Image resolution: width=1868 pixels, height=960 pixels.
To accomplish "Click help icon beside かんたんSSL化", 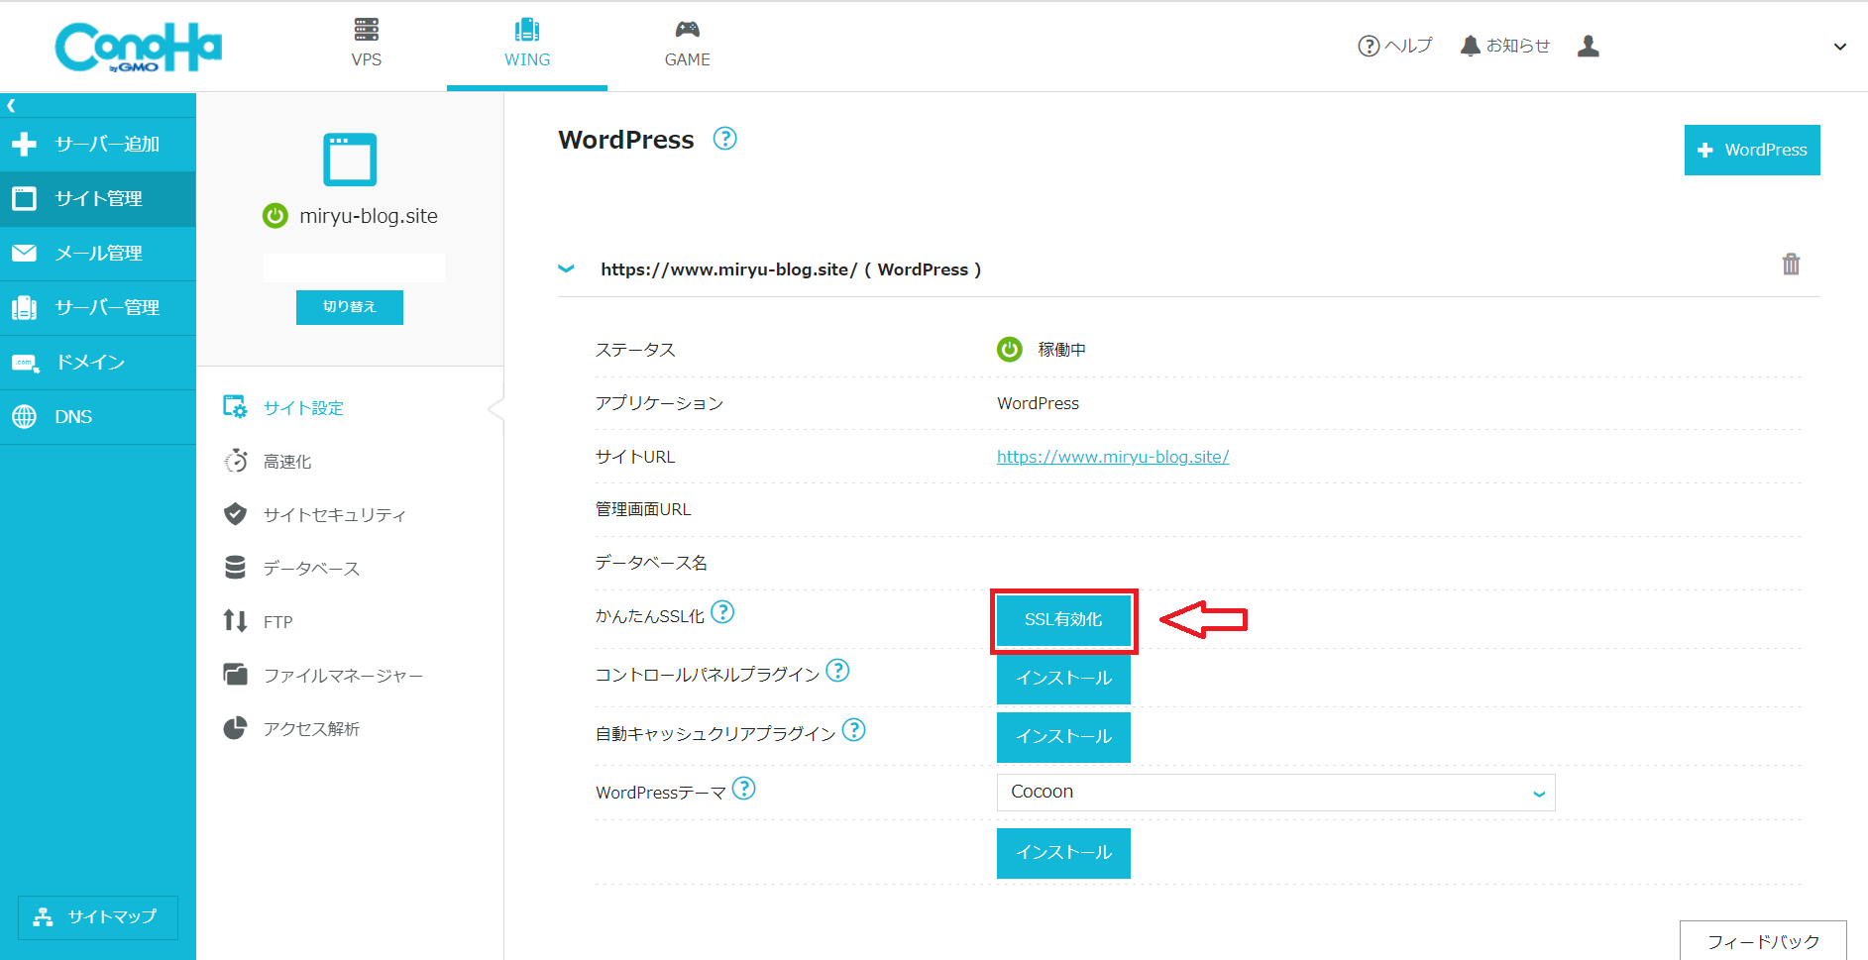I will tap(723, 612).
